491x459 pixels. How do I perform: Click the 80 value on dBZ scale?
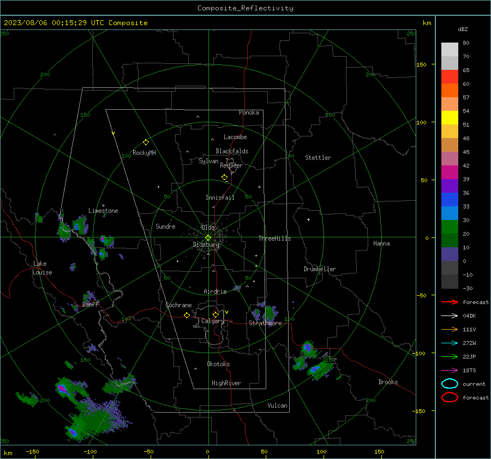pos(466,43)
